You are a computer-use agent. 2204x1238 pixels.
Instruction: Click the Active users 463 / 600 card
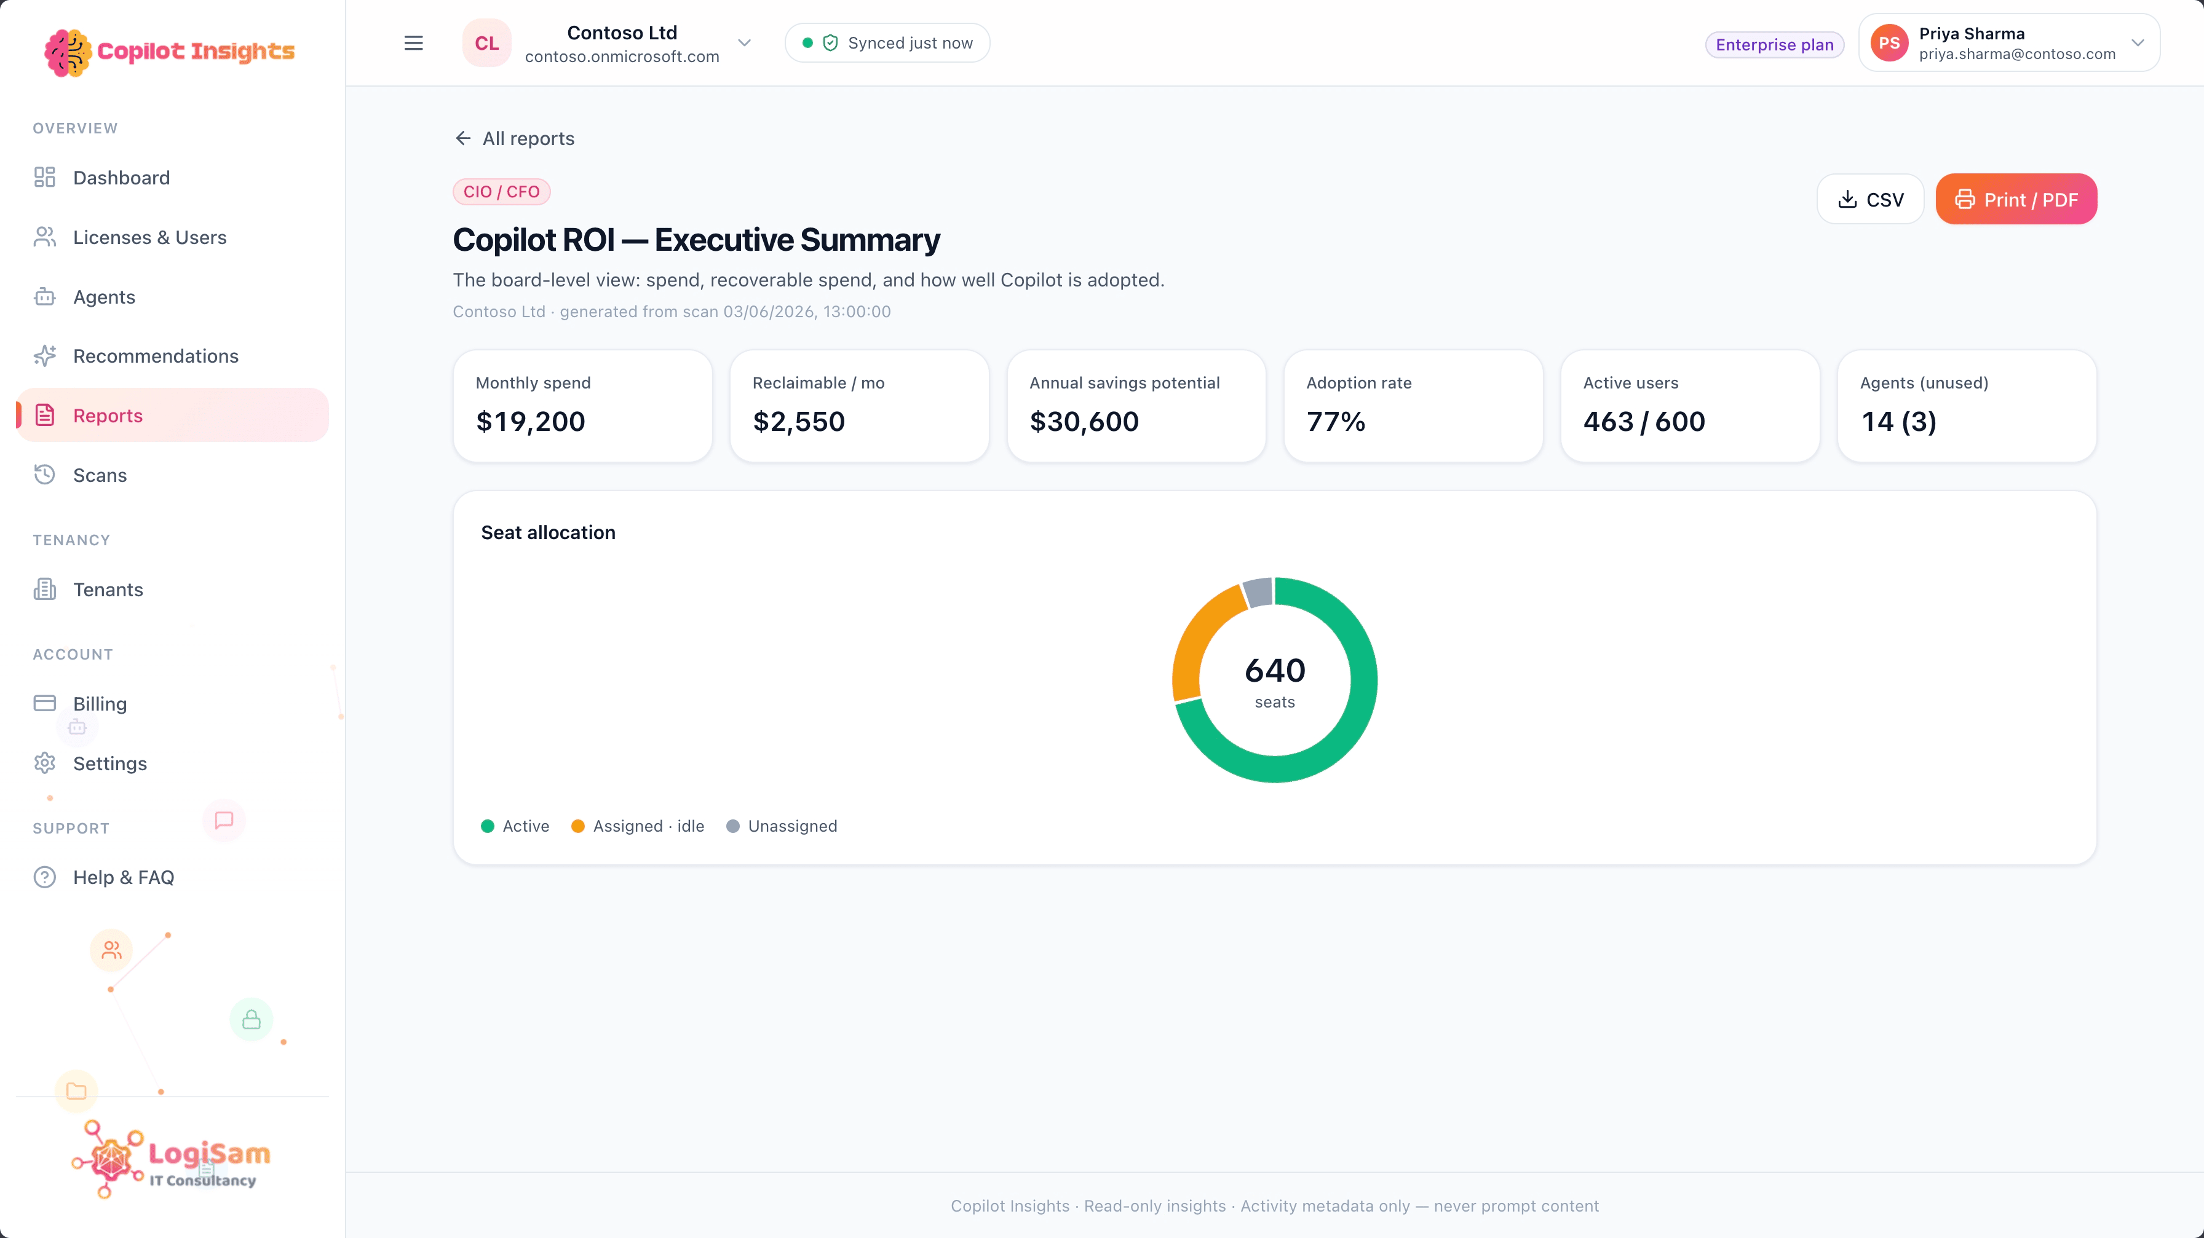[1690, 405]
